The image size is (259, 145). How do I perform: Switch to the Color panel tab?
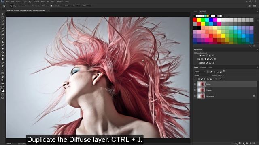[x=196, y=12]
